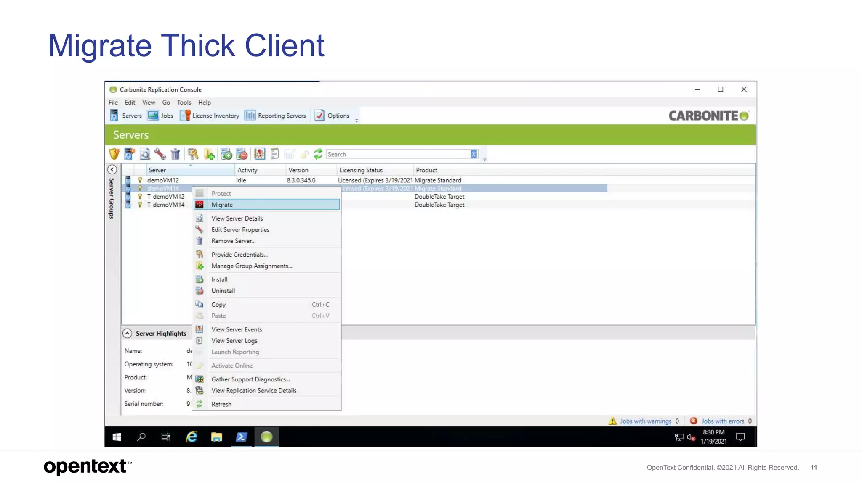
Task: Sort by the Server column header
Action: coord(190,170)
